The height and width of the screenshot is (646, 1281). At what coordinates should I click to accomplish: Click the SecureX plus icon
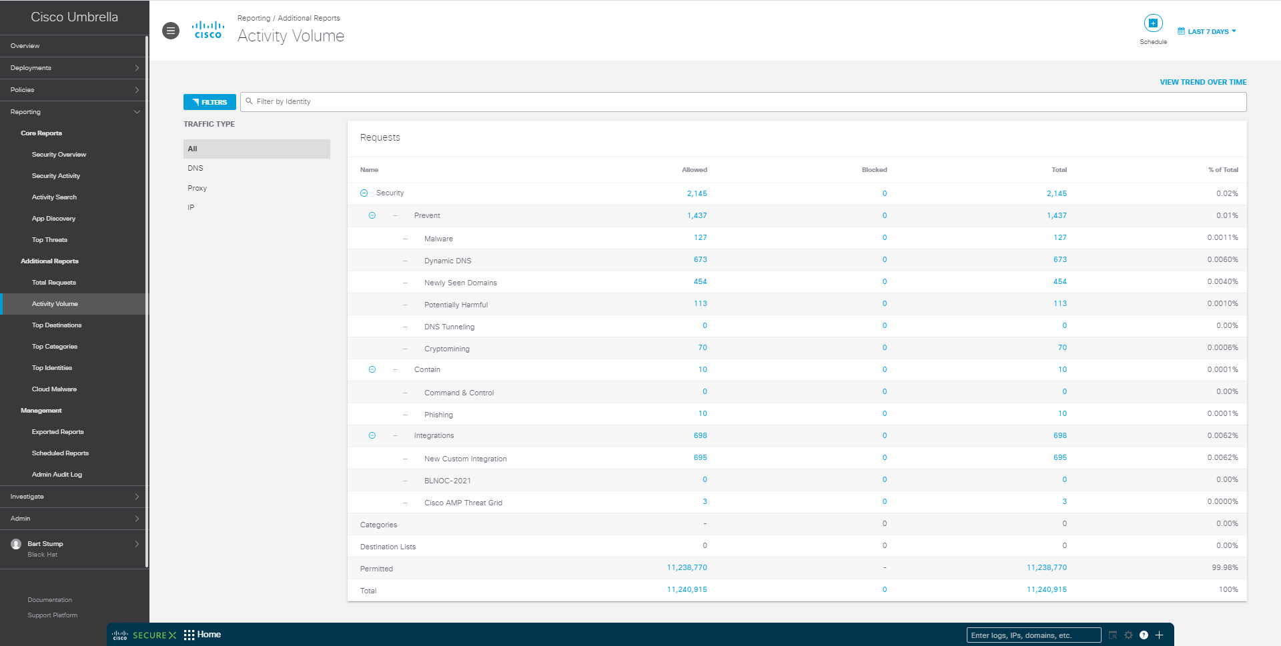pos(1160,635)
